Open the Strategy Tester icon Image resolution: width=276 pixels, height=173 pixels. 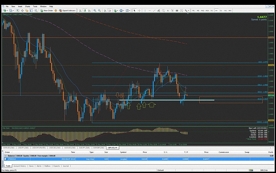click(36, 11)
